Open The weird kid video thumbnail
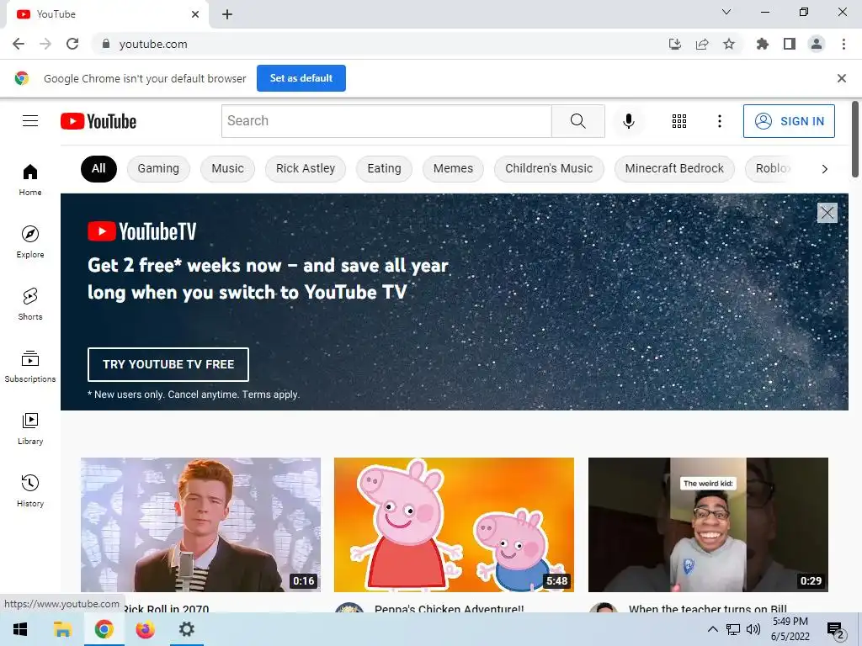The height and width of the screenshot is (646, 862). click(x=708, y=525)
